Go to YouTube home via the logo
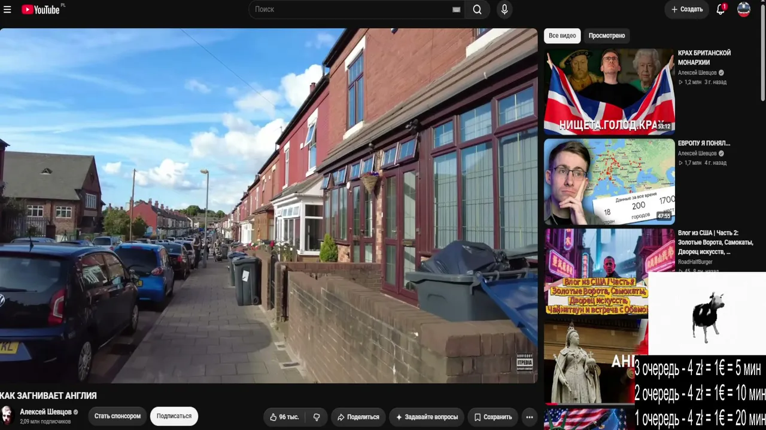The height and width of the screenshot is (430, 766). 41,10
